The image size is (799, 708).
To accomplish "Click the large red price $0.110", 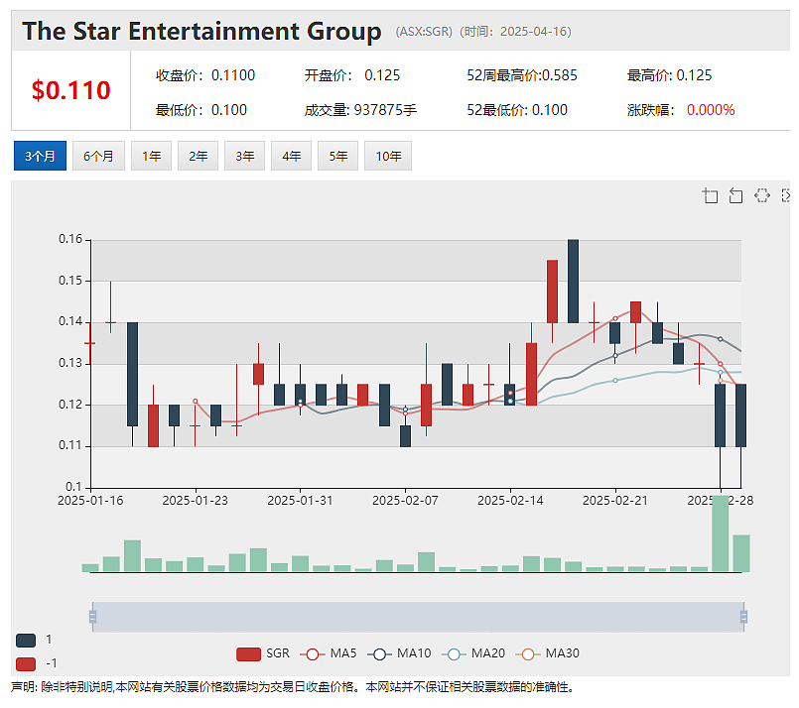I will pyautogui.click(x=70, y=90).
